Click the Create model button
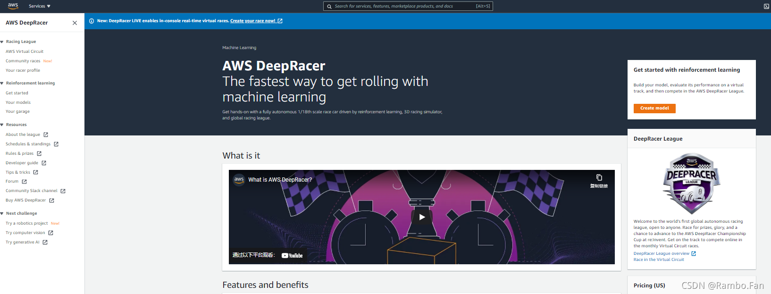The image size is (771, 294). pos(654,108)
